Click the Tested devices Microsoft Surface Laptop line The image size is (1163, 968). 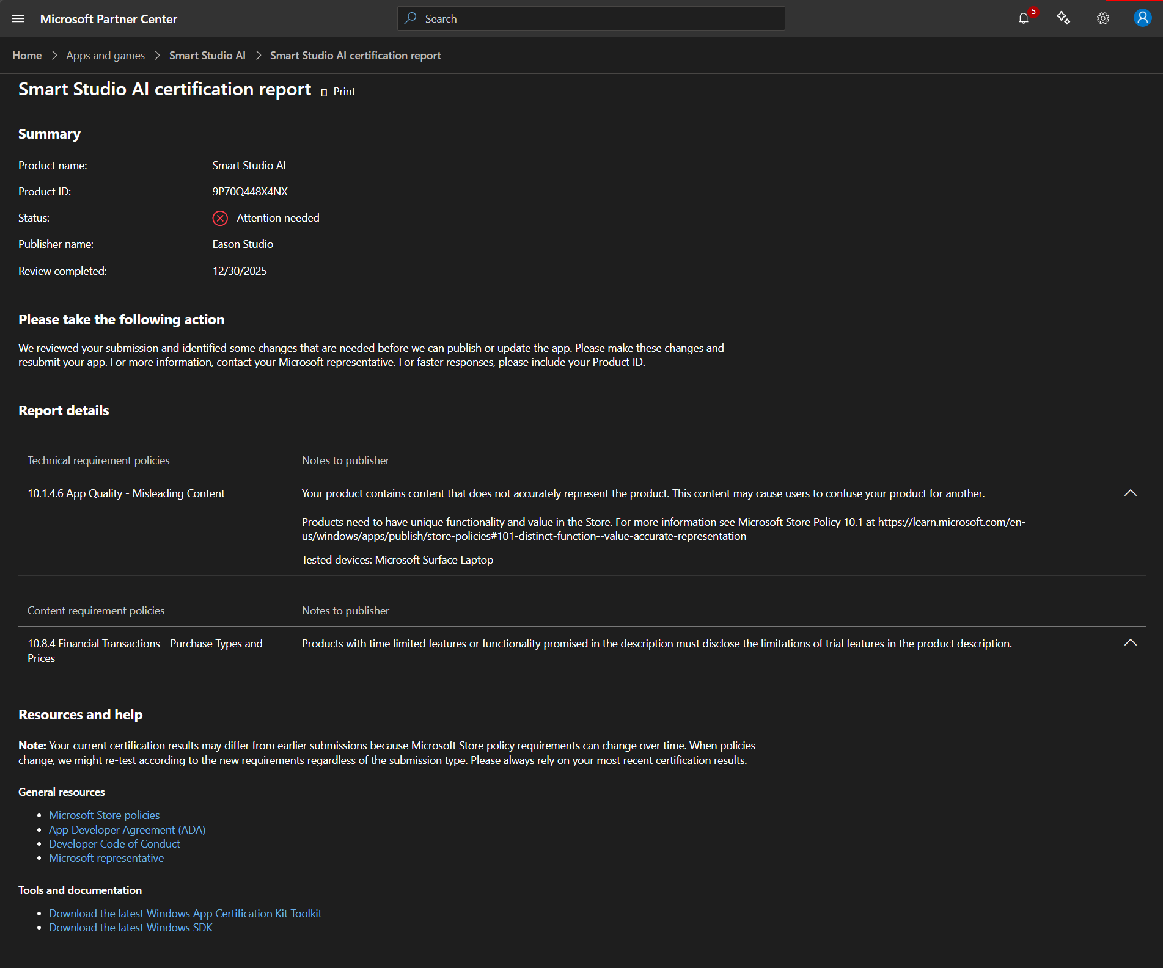(397, 560)
